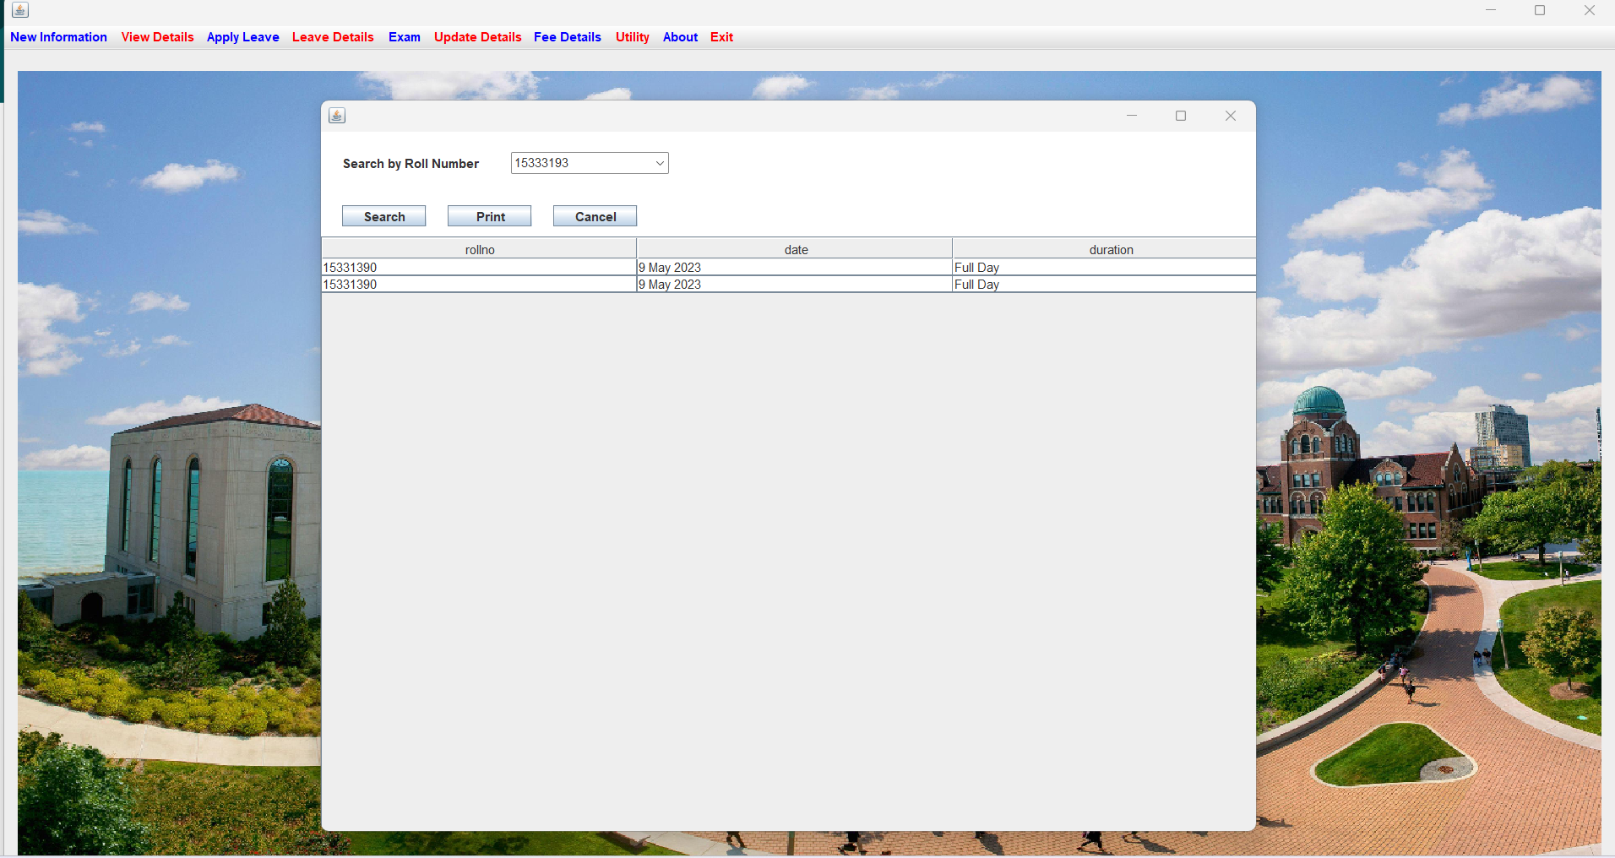Open the New Information menu
The width and height of the screenshot is (1615, 858).
pos(58,37)
